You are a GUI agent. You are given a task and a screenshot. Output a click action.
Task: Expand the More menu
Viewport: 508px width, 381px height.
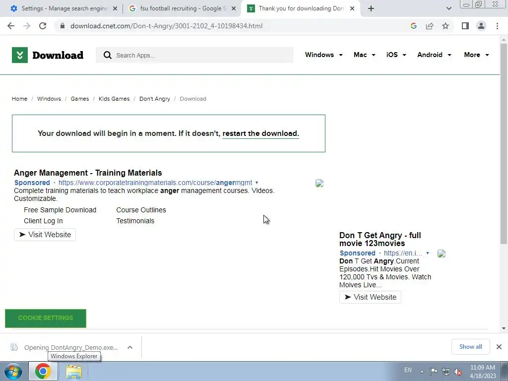[x=476, y=55]
